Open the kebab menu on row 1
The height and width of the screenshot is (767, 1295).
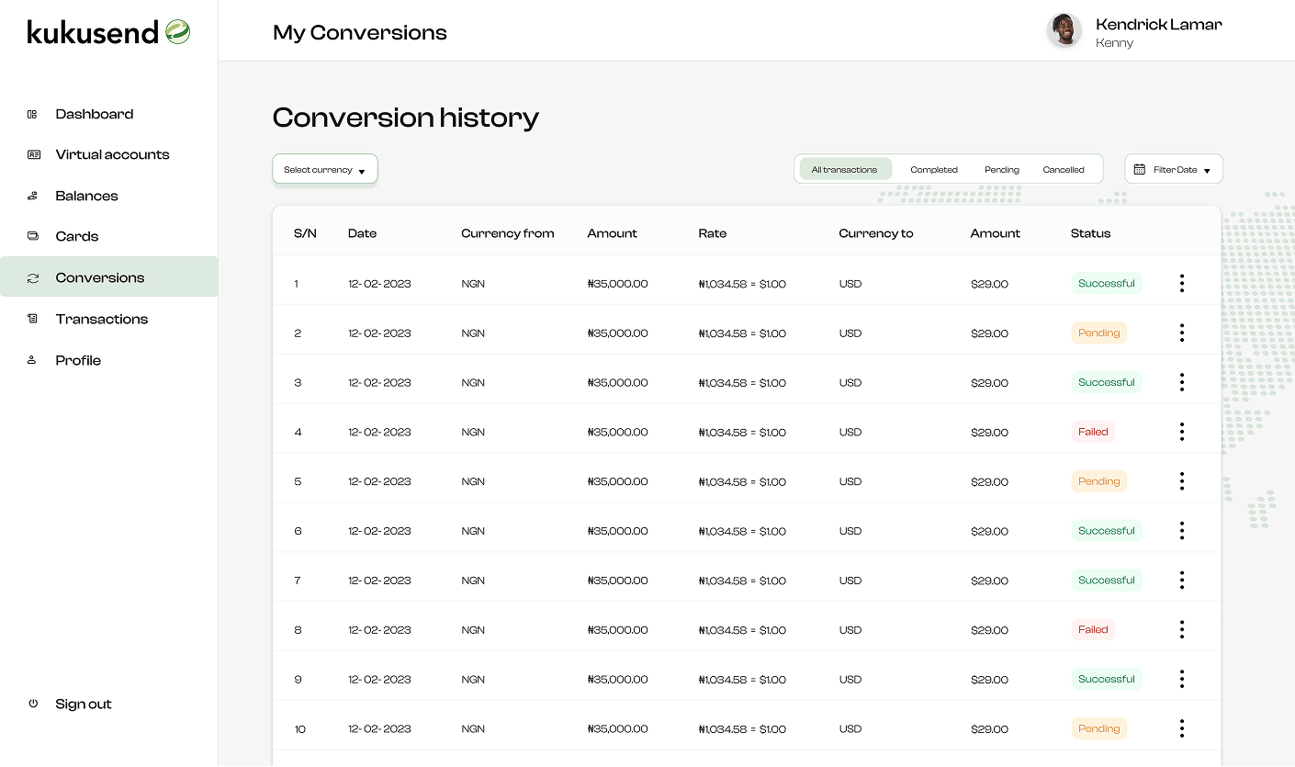point(1182,283)
